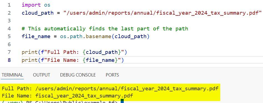Click the terminal prompt cursor block
263x103 pixels.
122,101
